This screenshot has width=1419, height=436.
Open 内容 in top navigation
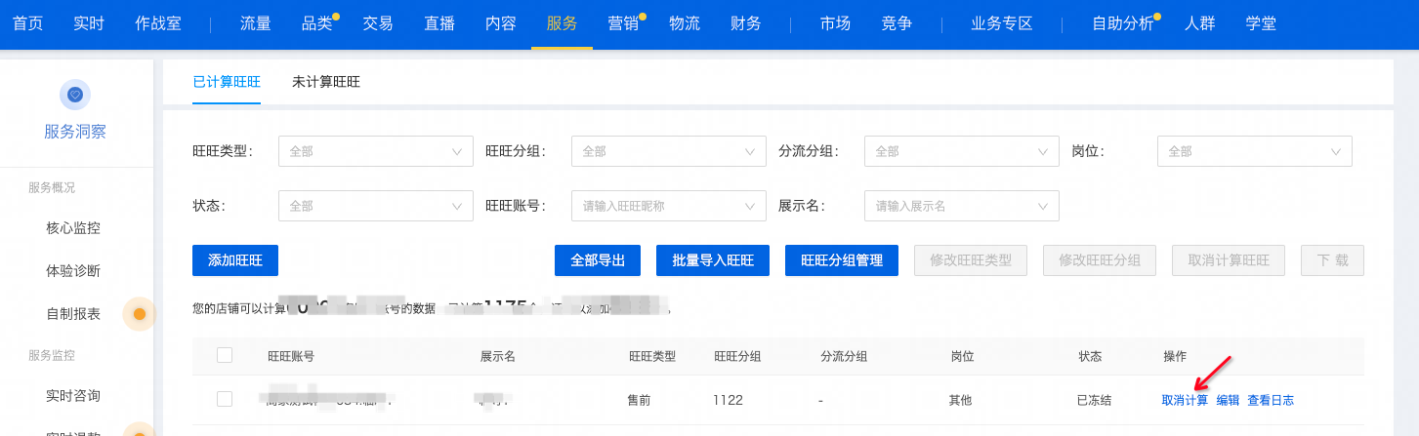501,23
